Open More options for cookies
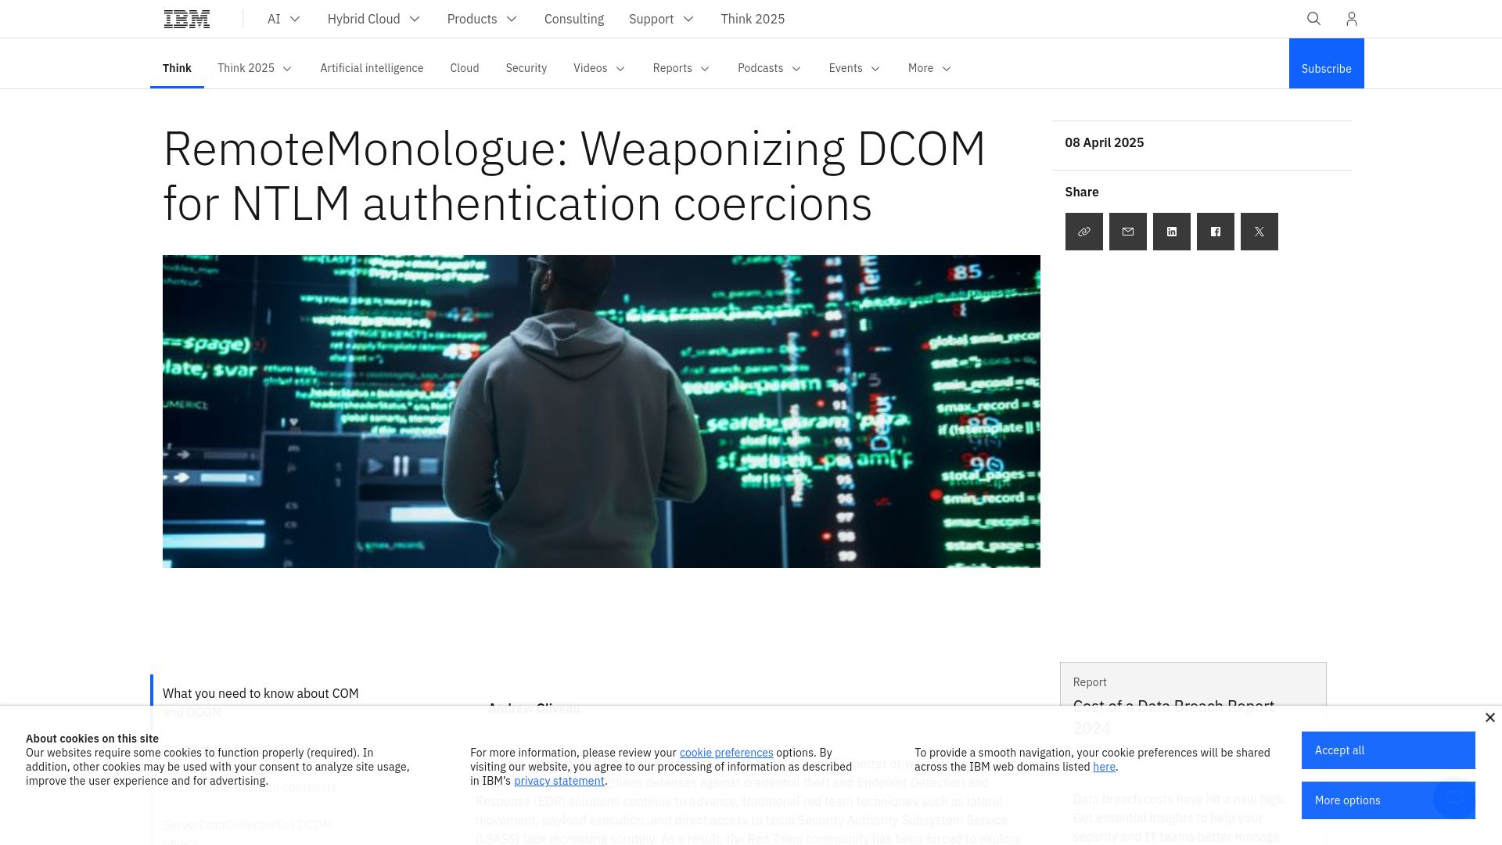Viewport: 1502px width, 845px height. point(1389,800)
